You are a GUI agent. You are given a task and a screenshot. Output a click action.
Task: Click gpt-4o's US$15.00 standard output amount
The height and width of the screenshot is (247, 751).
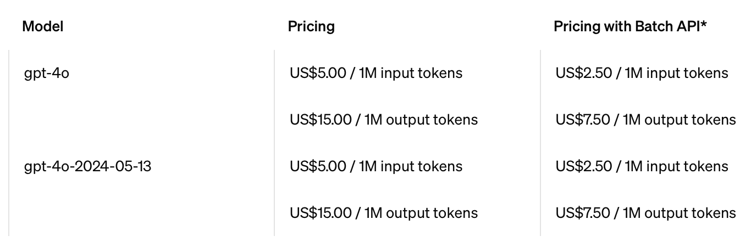(x=321, y=120)
